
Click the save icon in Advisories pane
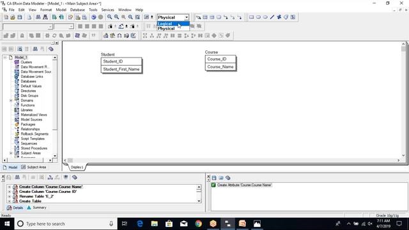click(214, 178)
